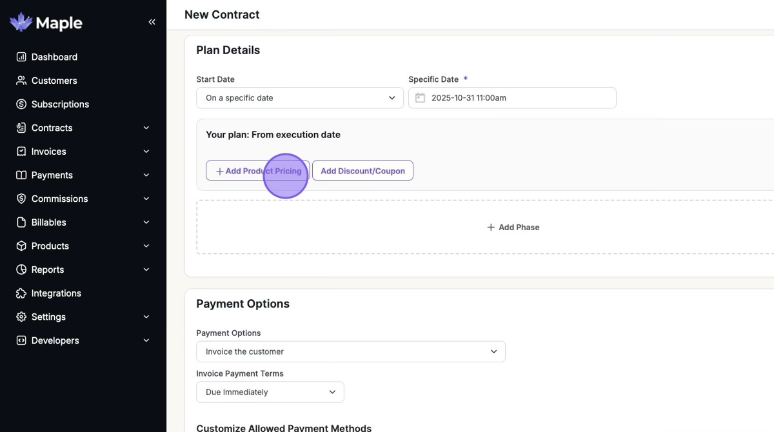
Task: Expand the Reports menu chevron
Action: [x=146, y=270]
